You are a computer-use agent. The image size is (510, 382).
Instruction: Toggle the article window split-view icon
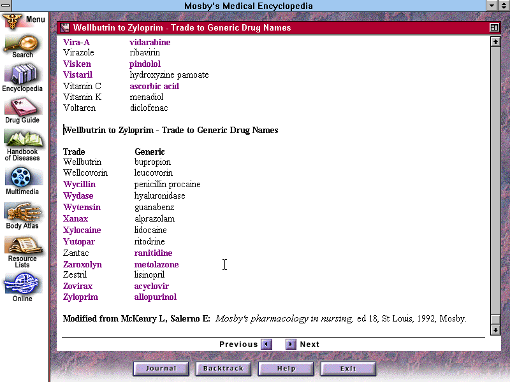coord(494,27)
